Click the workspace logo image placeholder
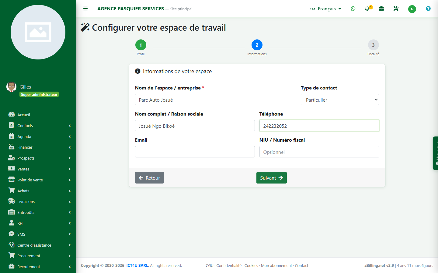Image resolution: width=438 pixels, height=273 pixels. coord(38,32)
